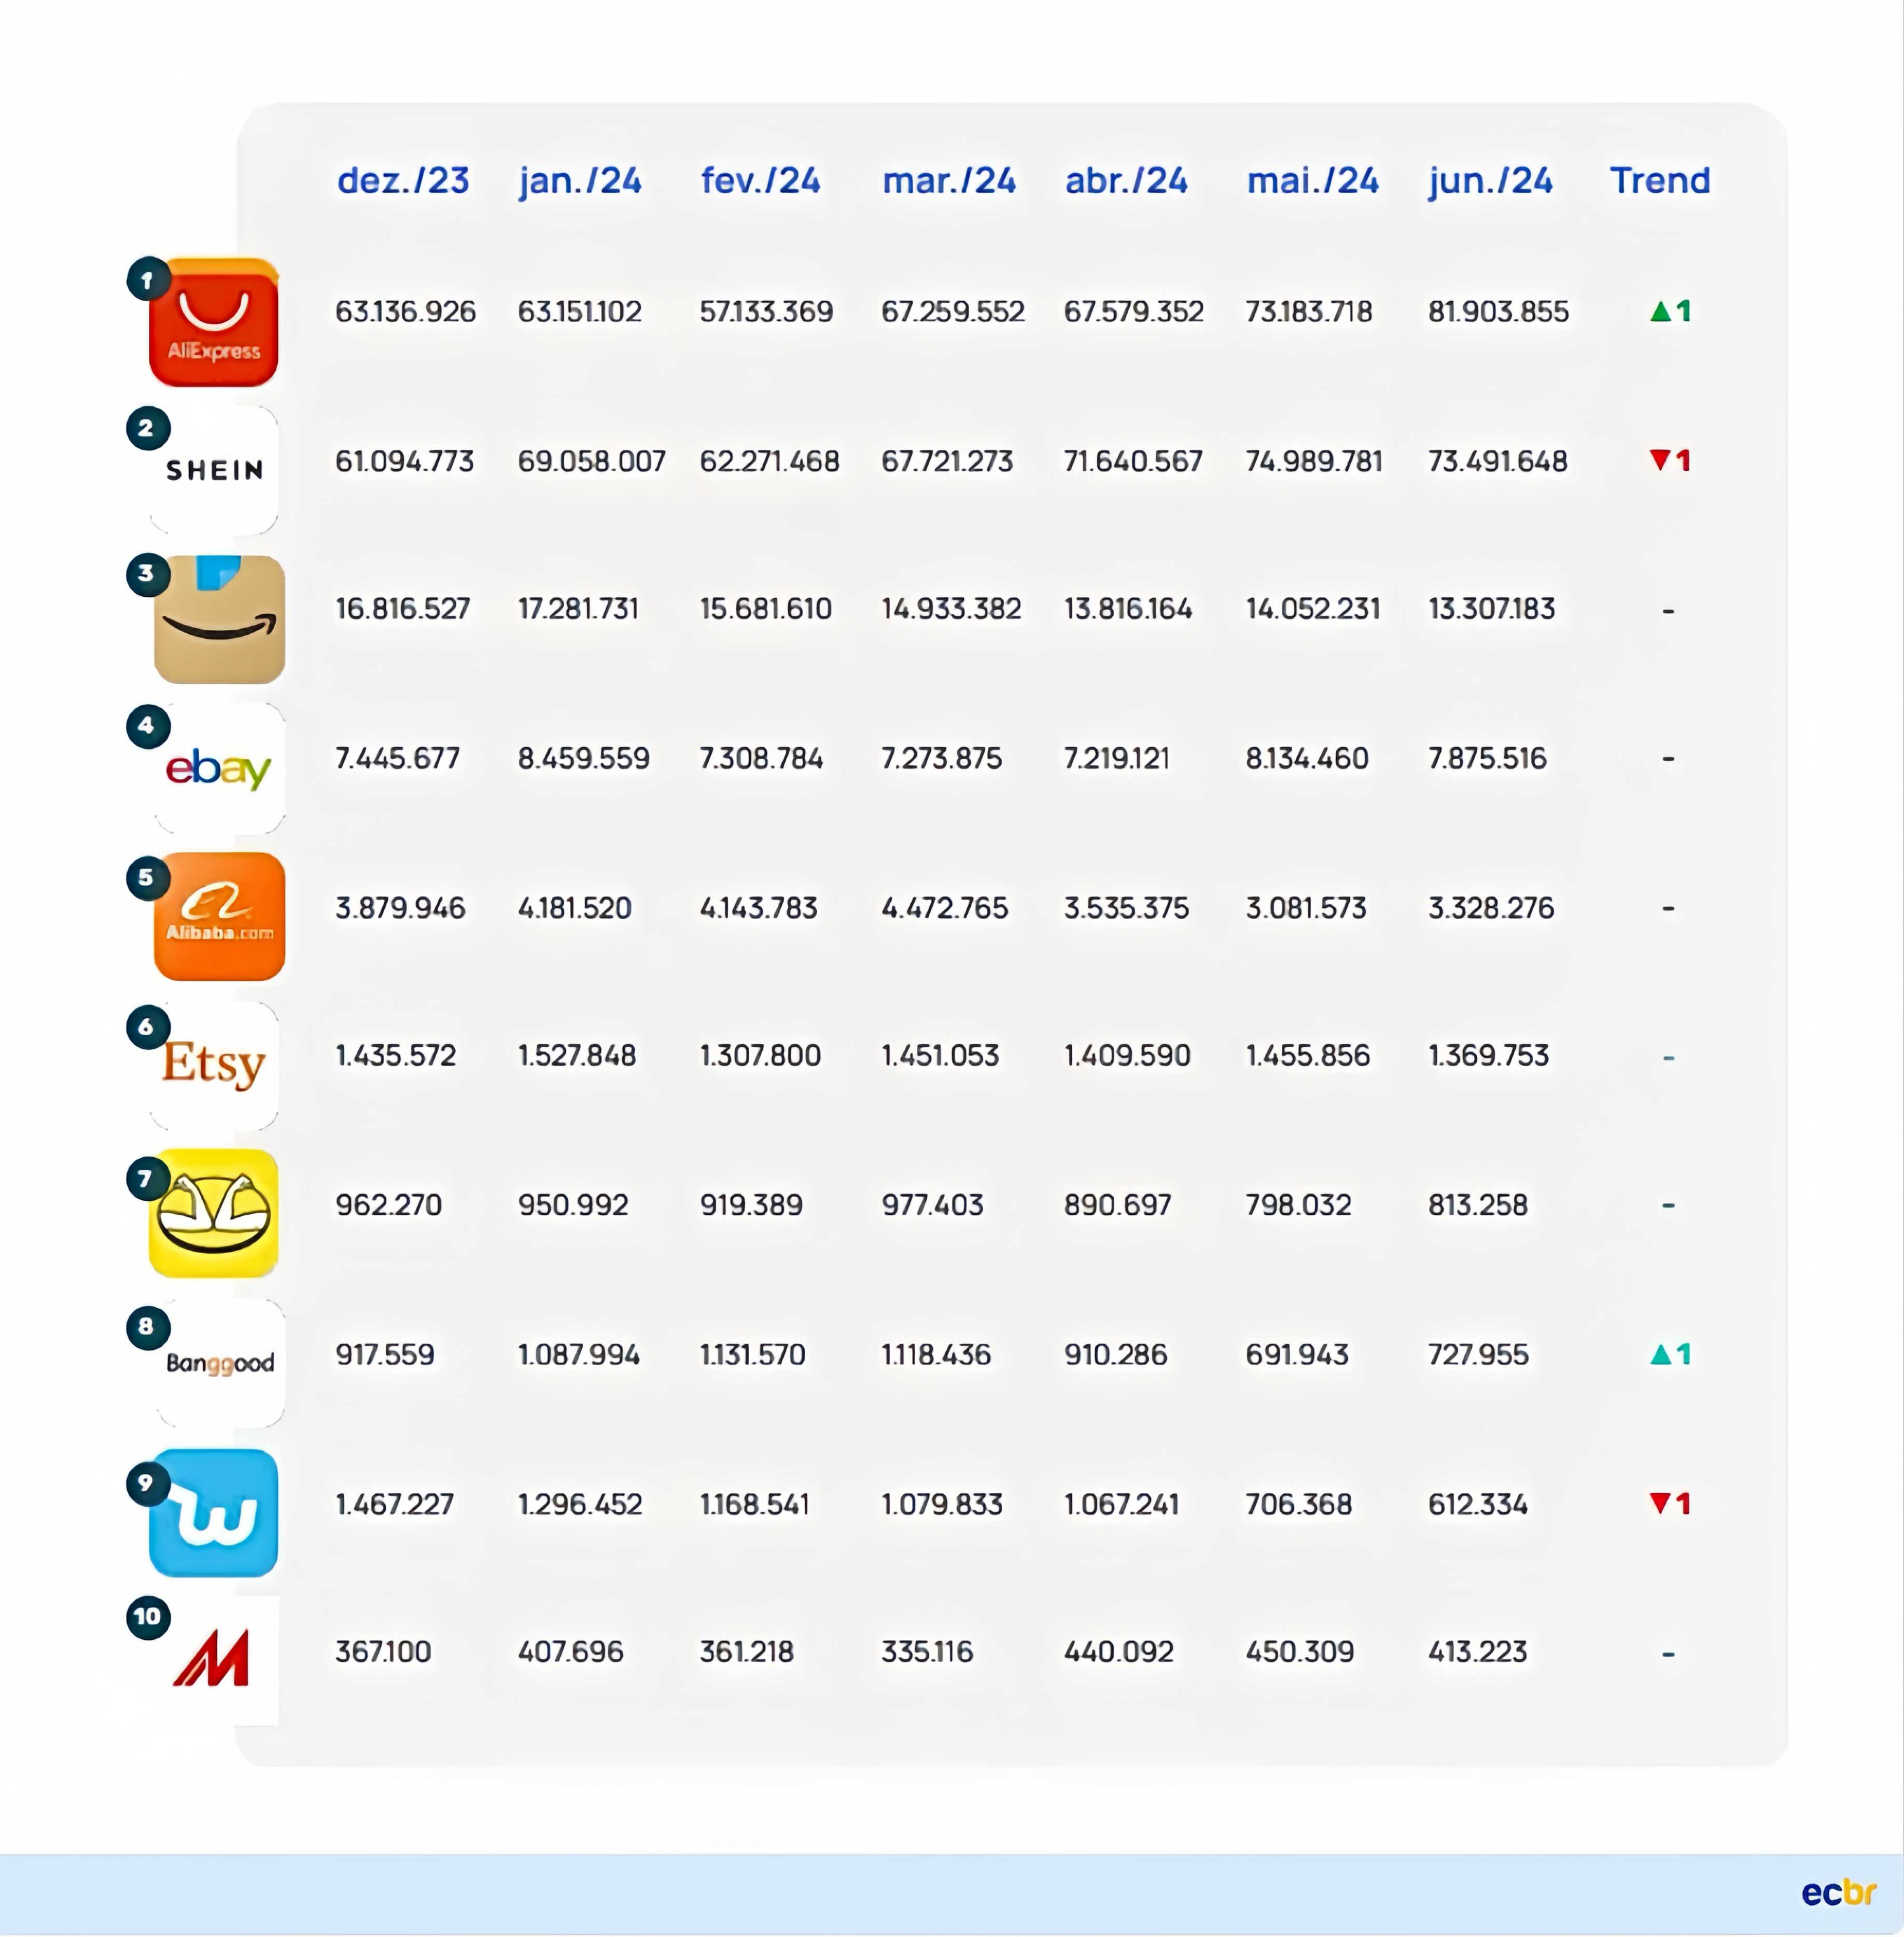
Task: Click the value 69.058.007
Action: (591, 461)
